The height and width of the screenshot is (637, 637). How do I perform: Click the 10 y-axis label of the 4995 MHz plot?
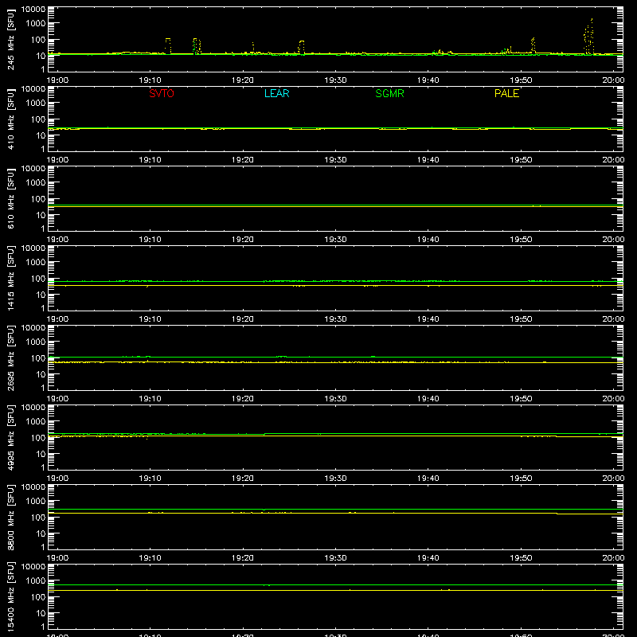(41, 454)
